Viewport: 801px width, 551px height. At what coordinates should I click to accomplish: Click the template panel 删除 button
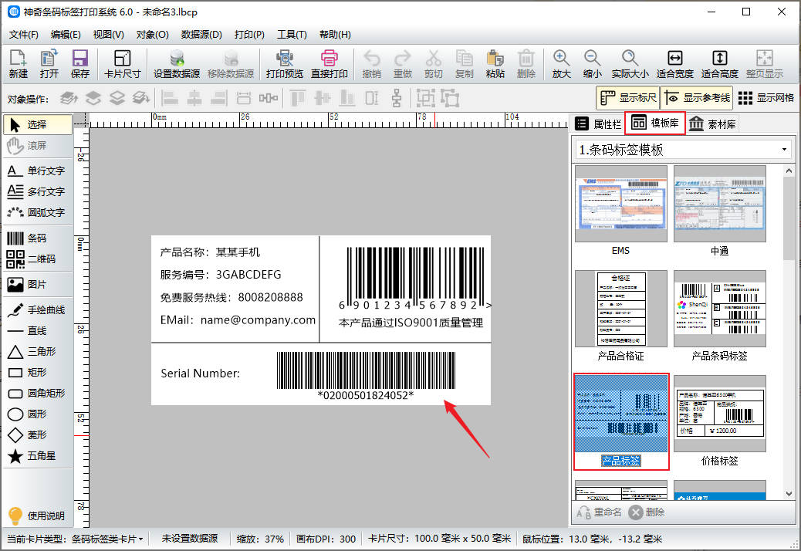tap(647, 512)
